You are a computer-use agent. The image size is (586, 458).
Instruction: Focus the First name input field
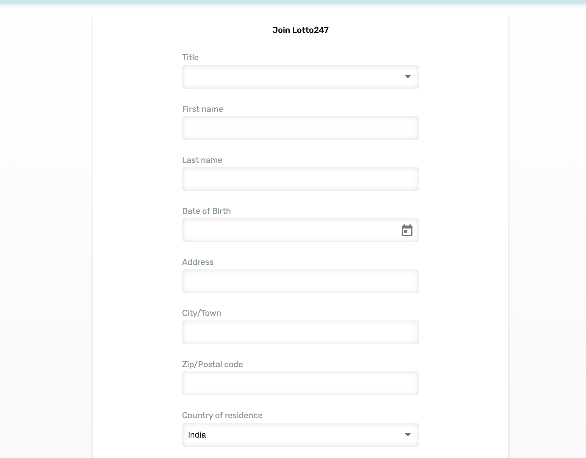click(x=300, y=128)
